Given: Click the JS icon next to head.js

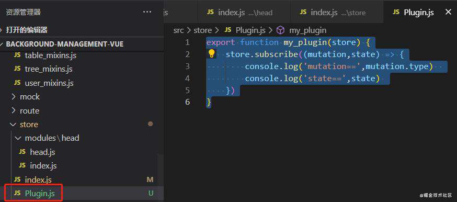Looking at the screenshot, I should tap(22, 152).
